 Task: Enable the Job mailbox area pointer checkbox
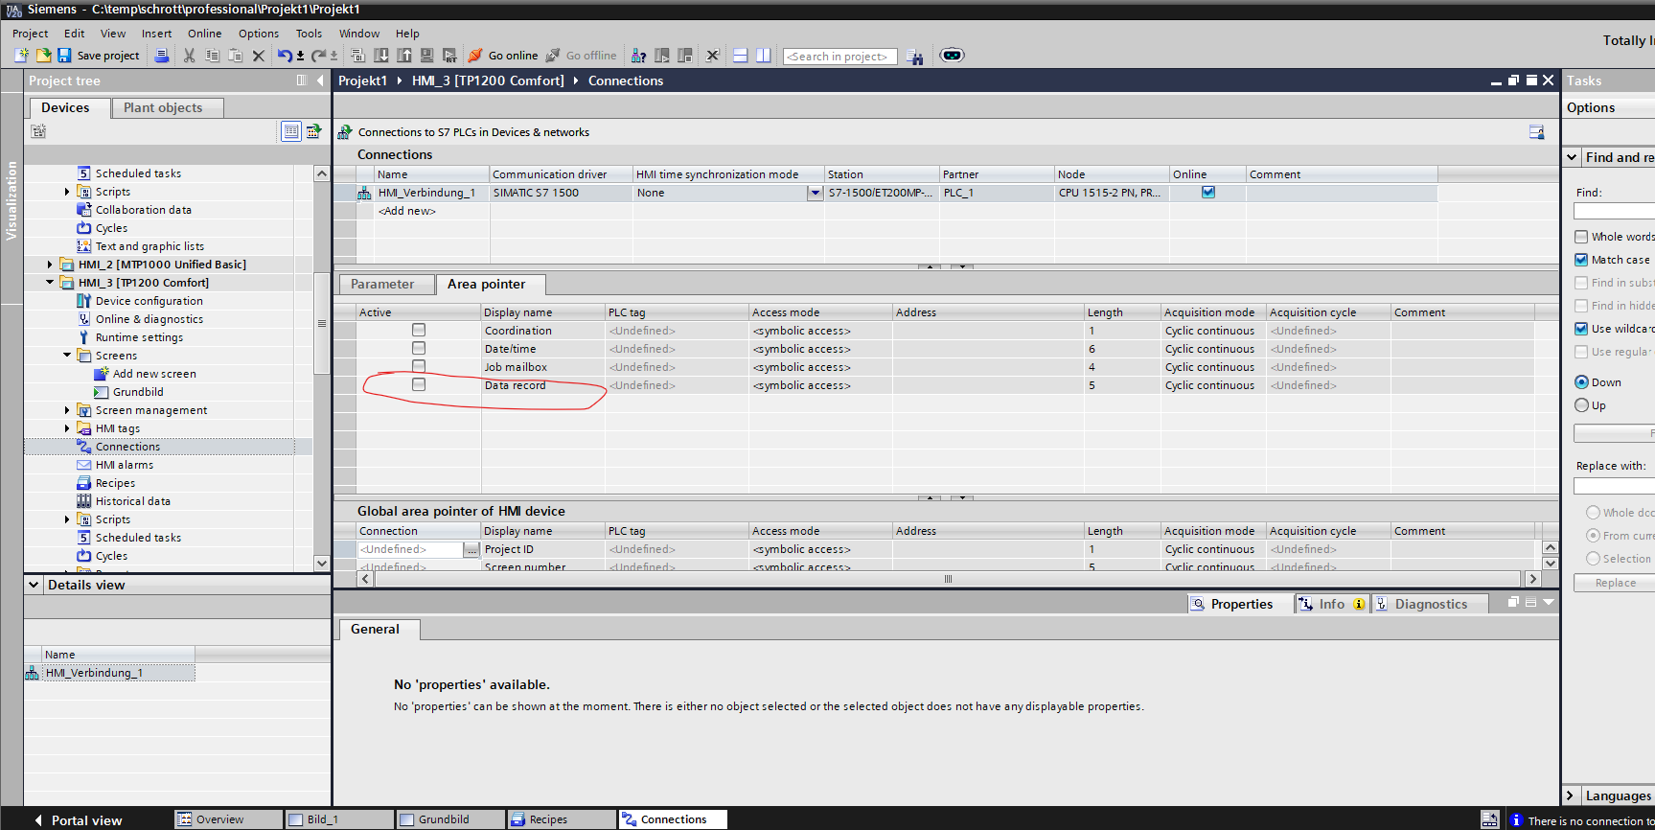419,366
